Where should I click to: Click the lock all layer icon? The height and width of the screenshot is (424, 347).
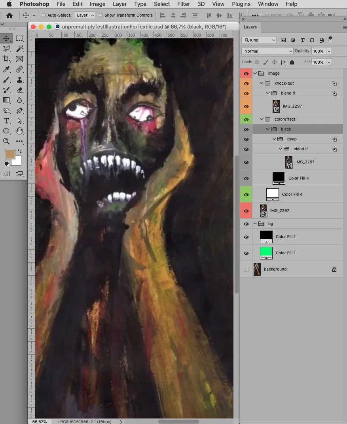click(292, 62)
